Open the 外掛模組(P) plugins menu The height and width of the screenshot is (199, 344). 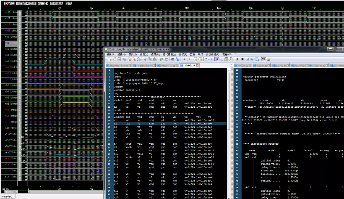coord(212,55)
